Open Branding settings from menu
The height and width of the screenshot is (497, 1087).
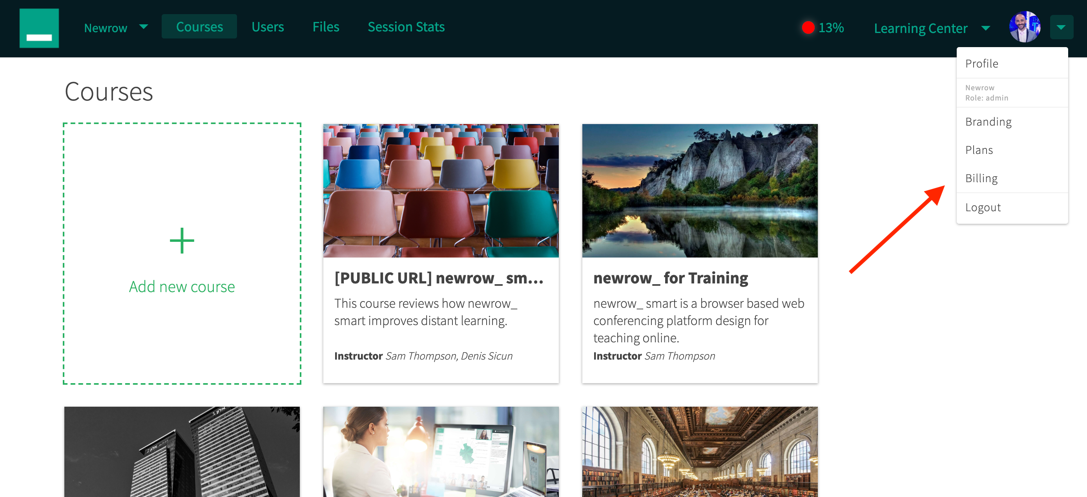(x=988, y=122)
